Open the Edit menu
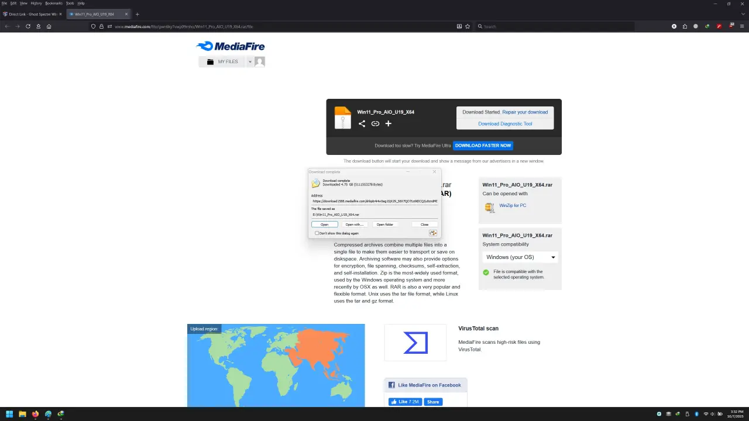This screenshot has width=749, height=421. [13, 3]
